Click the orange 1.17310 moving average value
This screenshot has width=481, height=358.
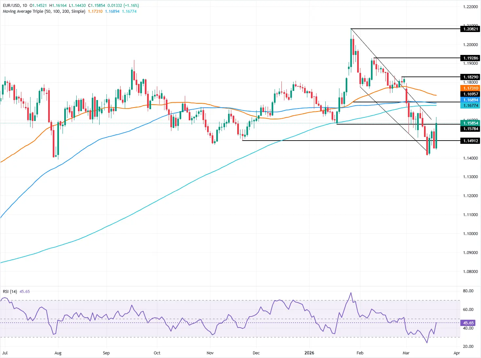click(94, 11)
